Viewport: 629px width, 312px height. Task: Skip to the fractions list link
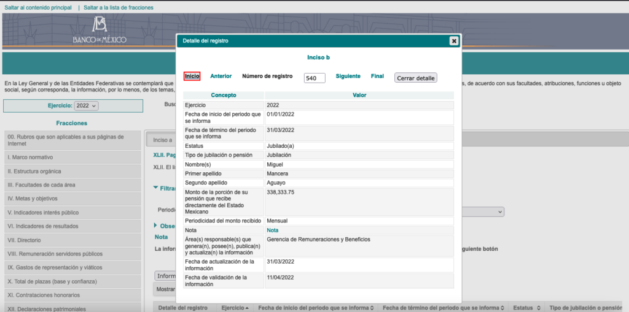point(119,7)
